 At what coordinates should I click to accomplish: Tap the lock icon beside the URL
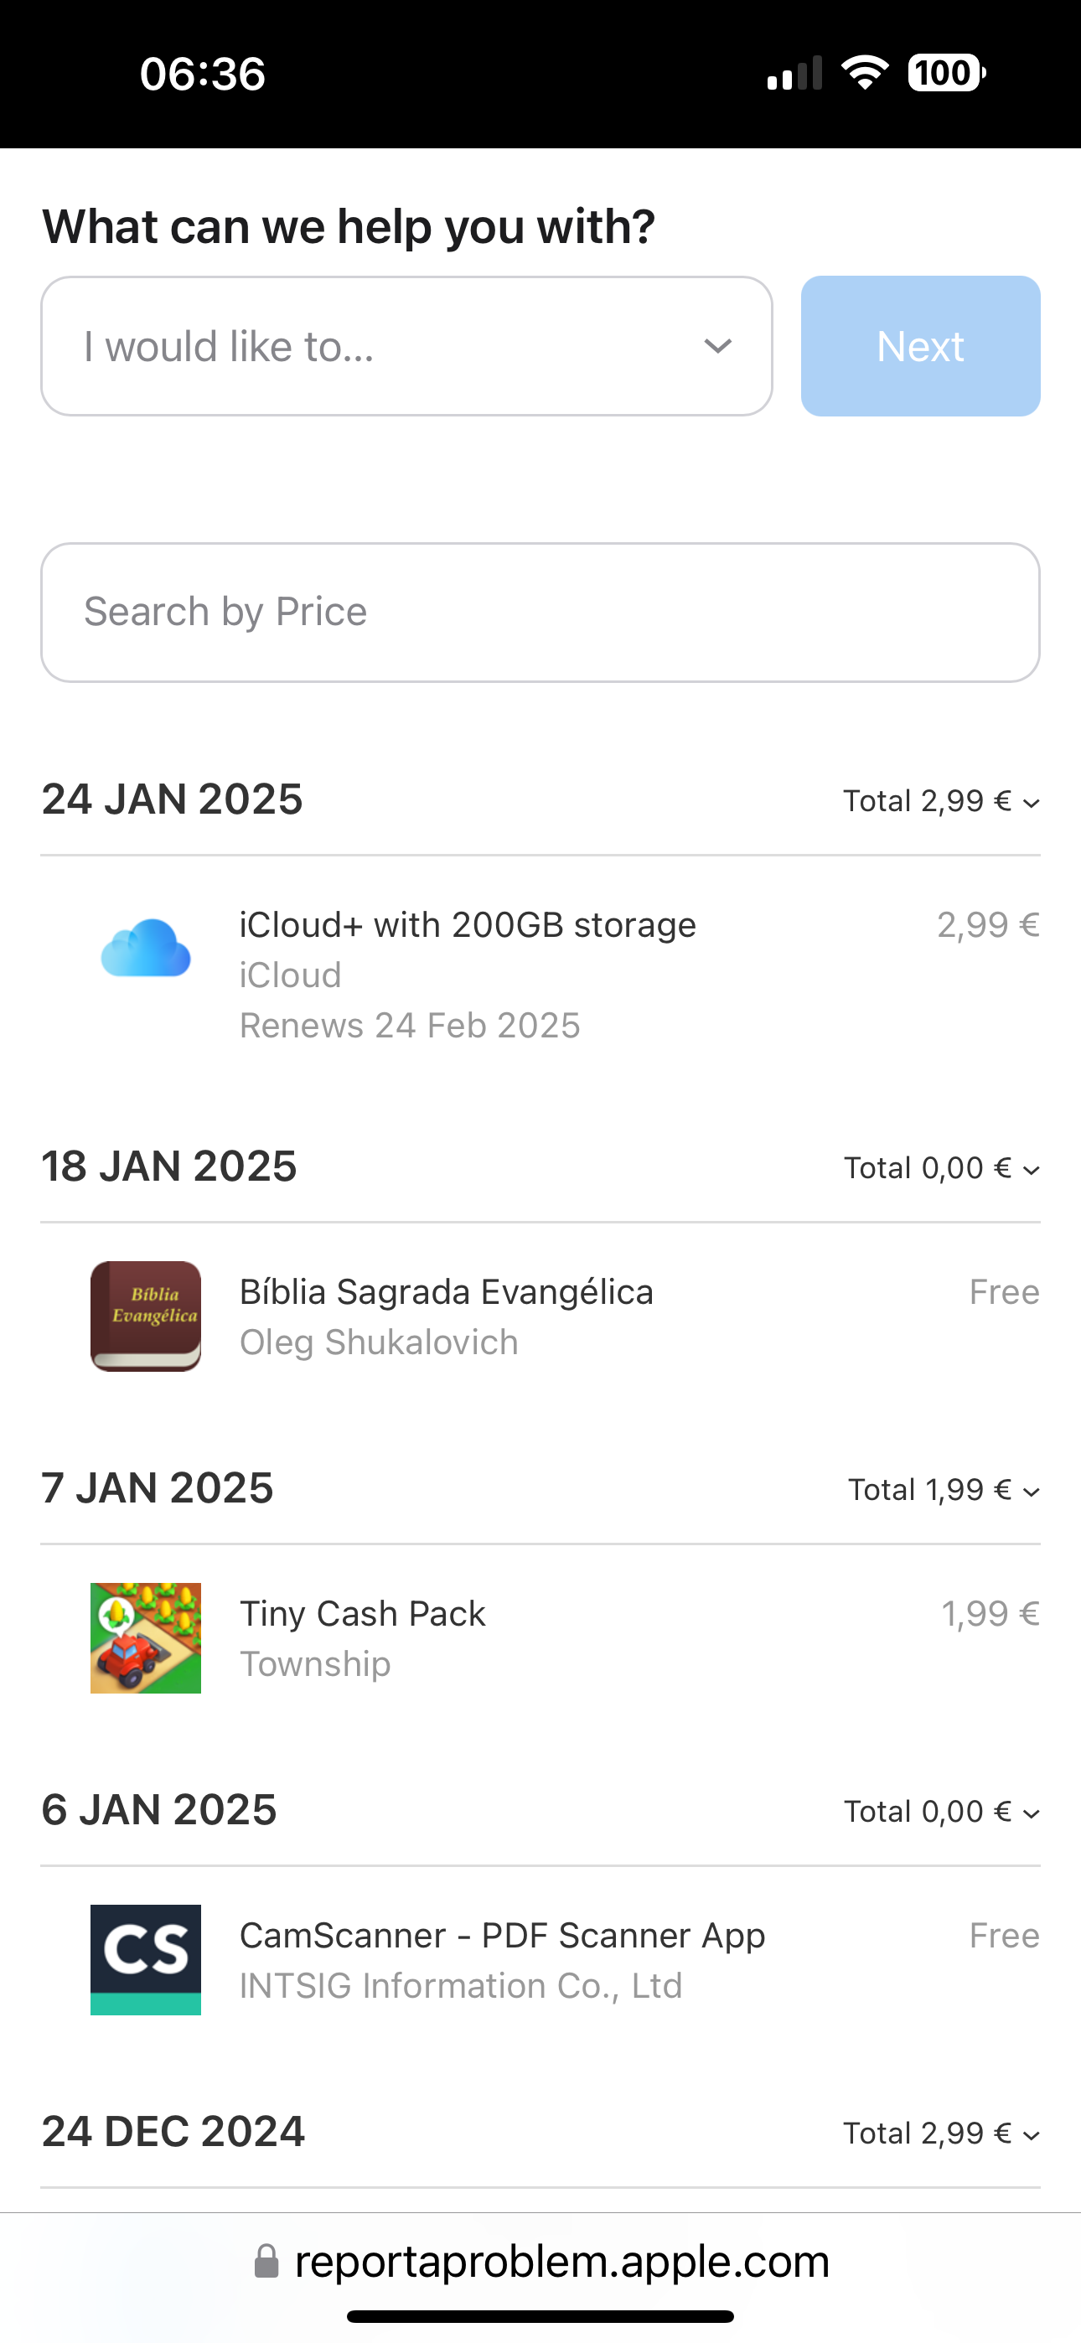point(266,2261)
